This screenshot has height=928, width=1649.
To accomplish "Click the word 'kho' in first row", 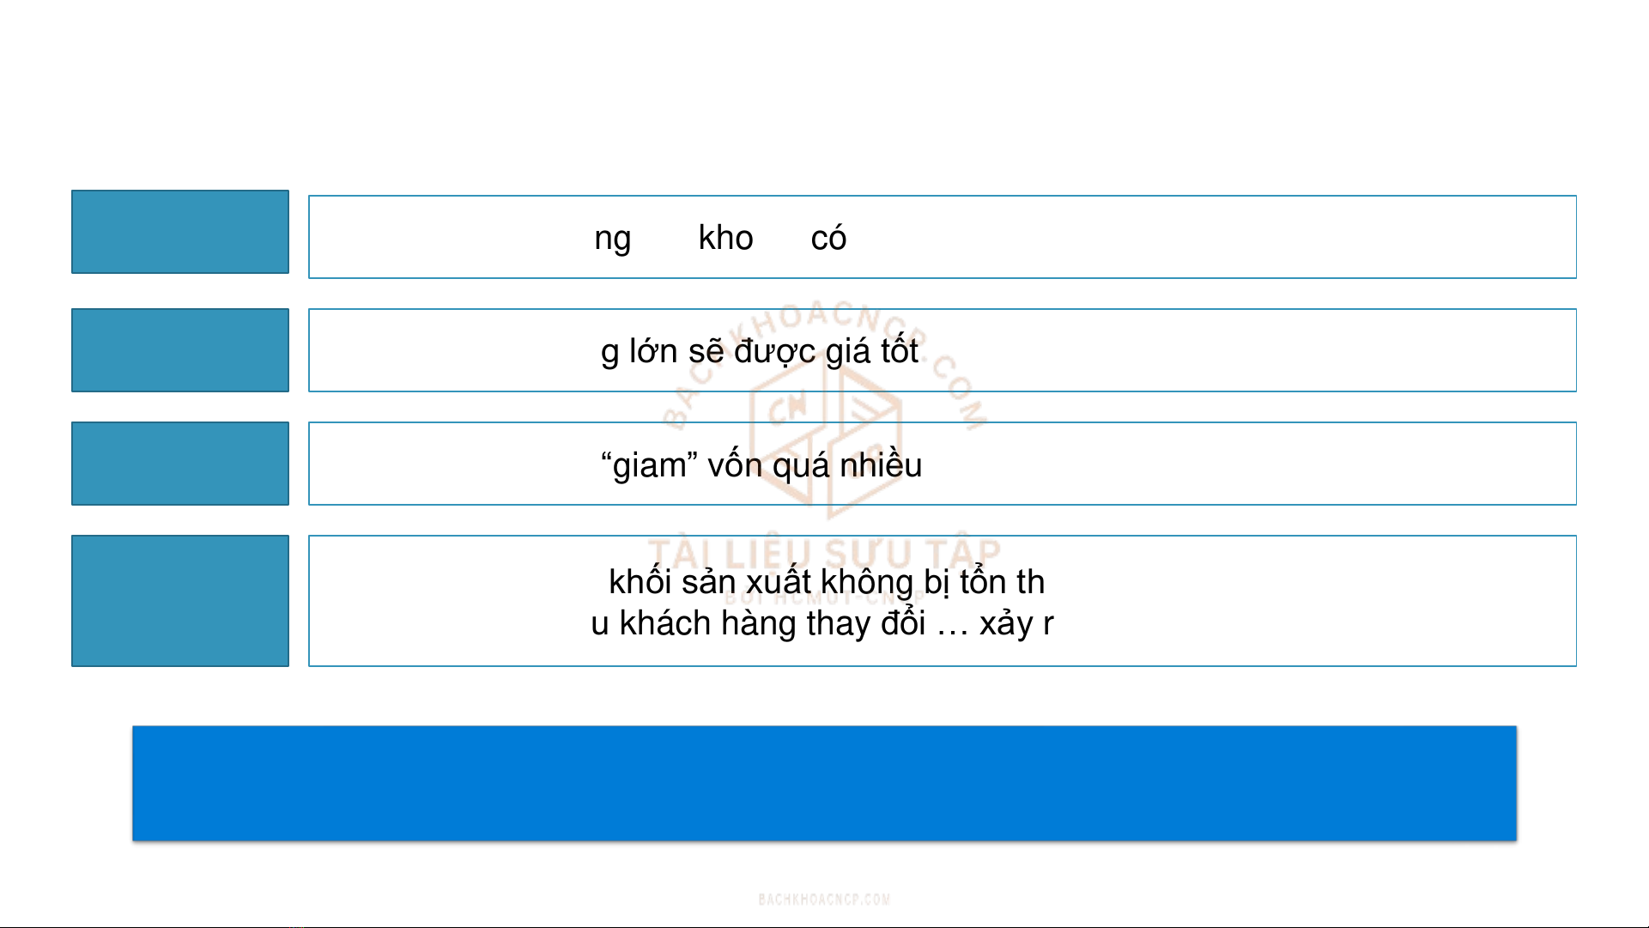I will pyautogui.click(x=725, y=238).
